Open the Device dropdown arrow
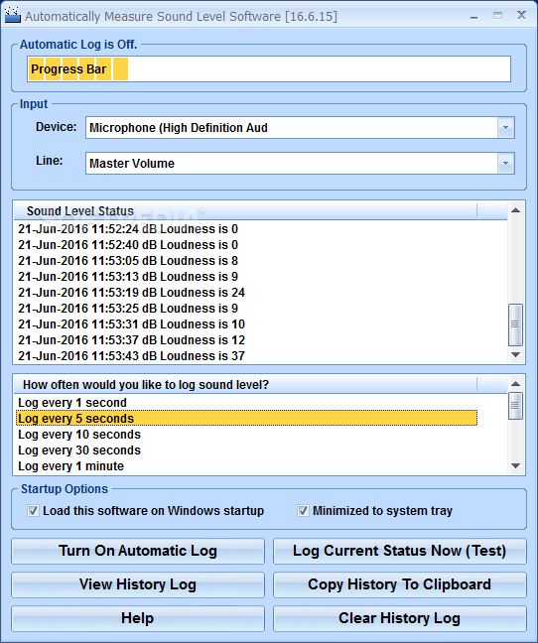 (x=505, y=128)
